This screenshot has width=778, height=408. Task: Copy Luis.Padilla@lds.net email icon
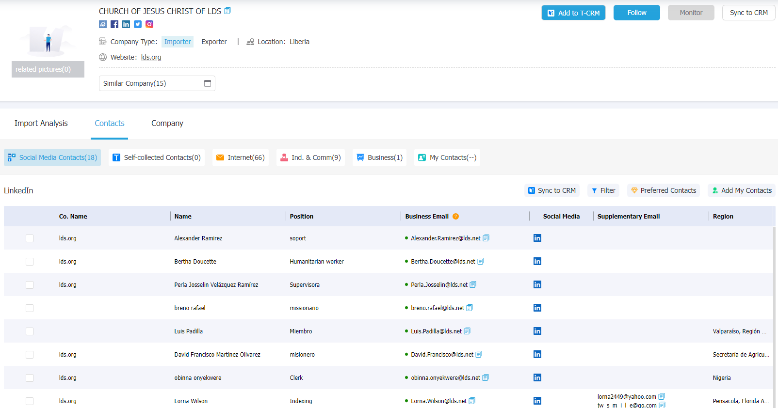tap(467, 331)
